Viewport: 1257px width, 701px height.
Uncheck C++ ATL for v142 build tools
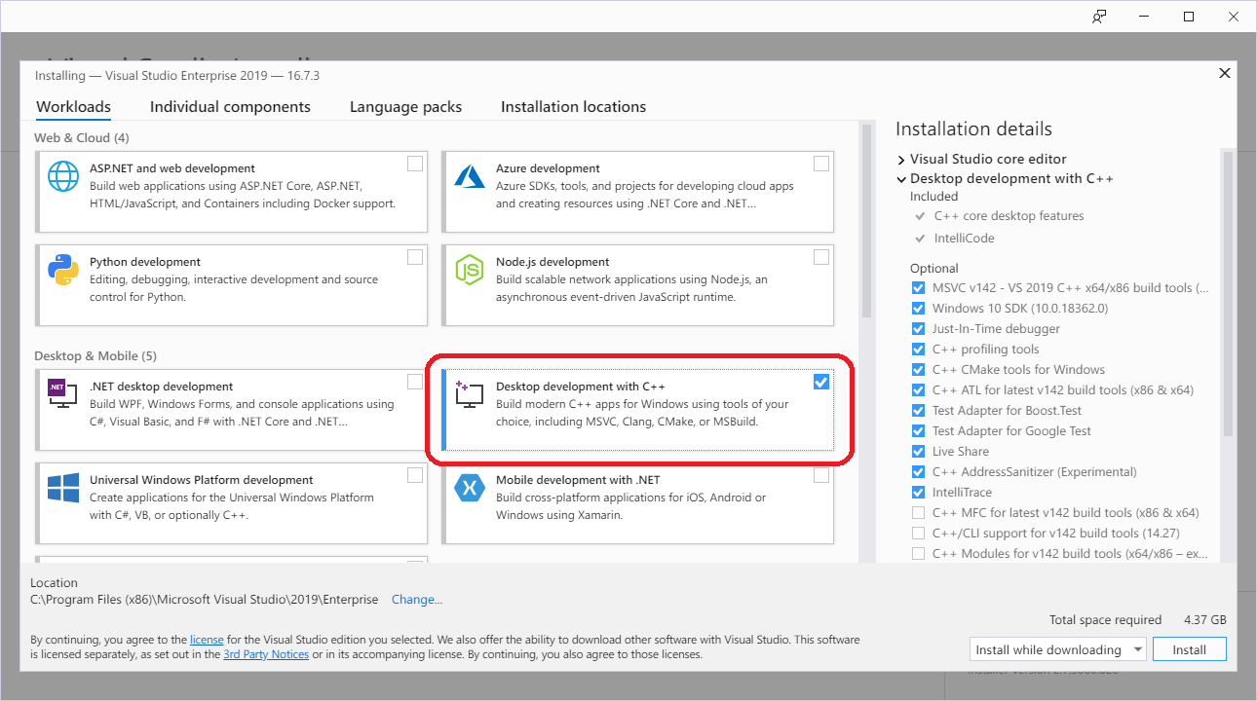[918, 390]
